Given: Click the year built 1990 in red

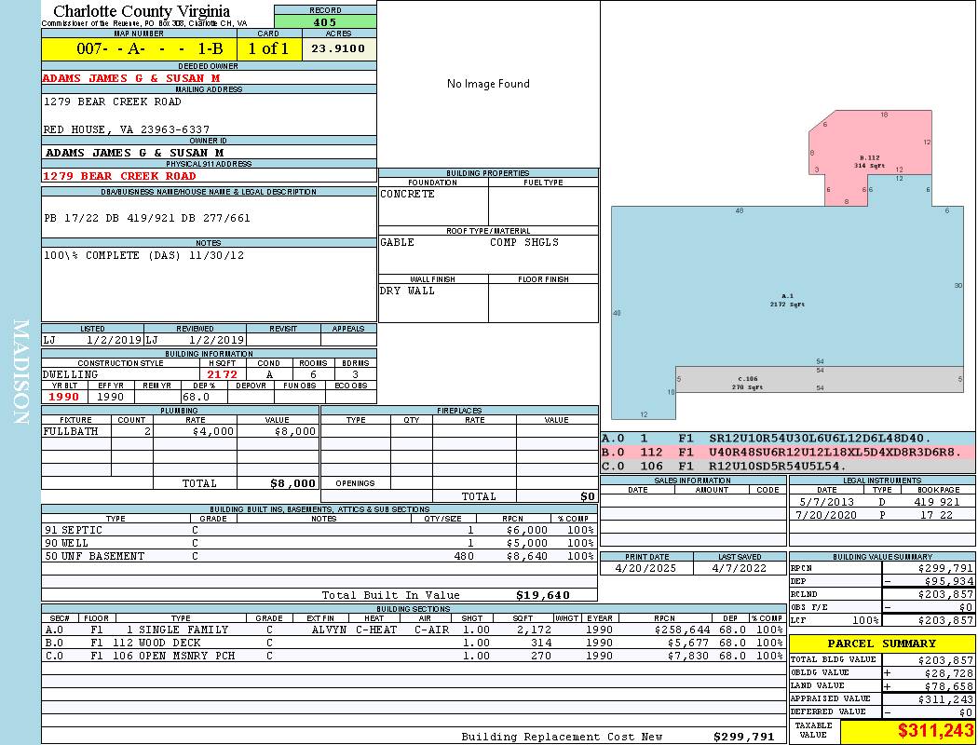Looking at the screenshot, I should [x=63, y=397].
